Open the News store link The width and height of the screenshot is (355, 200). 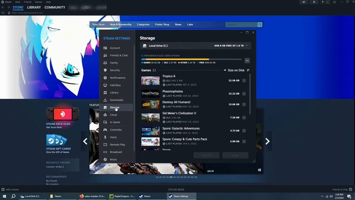(178, 24)
